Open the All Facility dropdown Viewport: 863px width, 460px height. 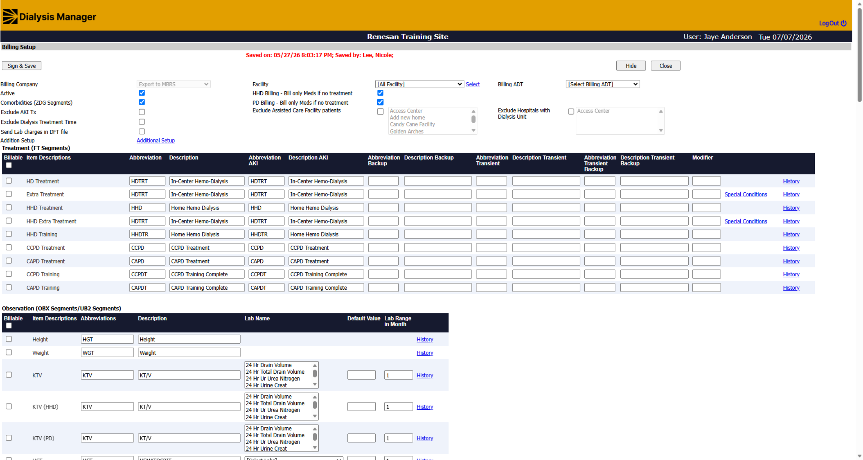point(419,84)
